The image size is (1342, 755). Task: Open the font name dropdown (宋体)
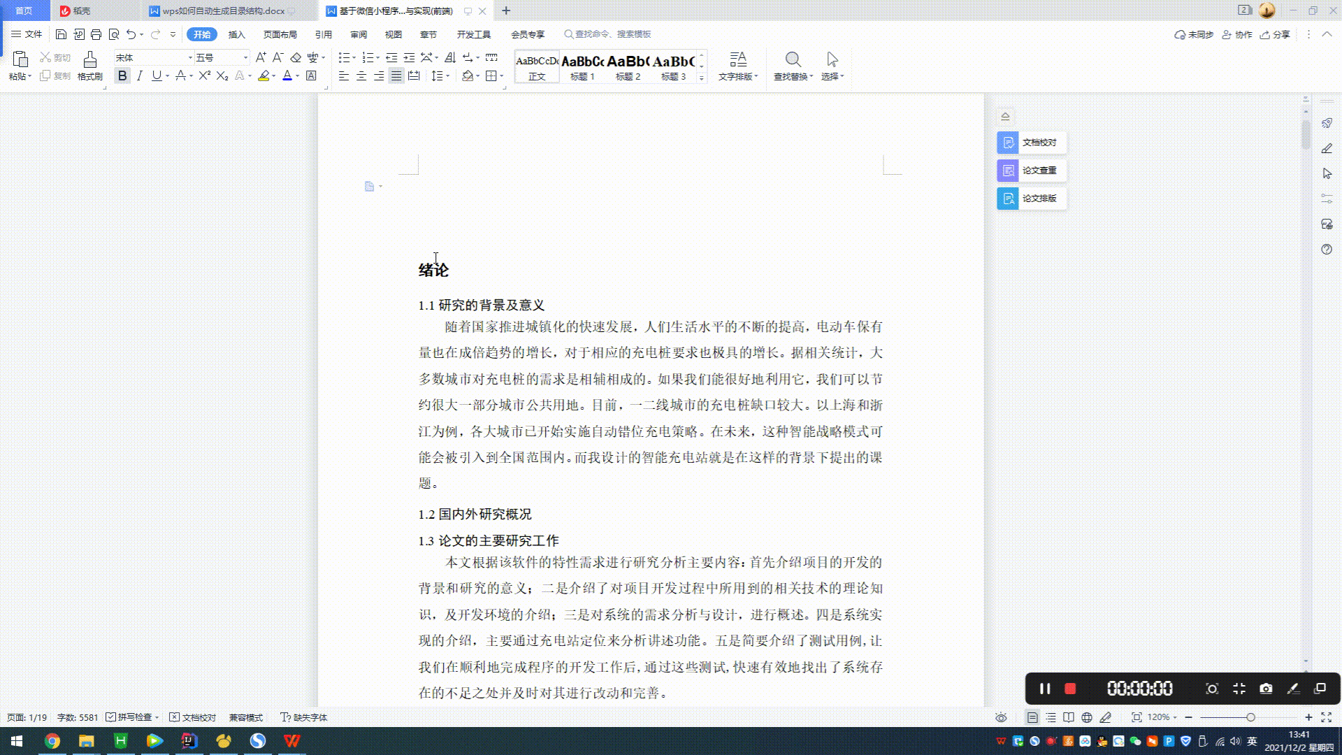[190, 58]
